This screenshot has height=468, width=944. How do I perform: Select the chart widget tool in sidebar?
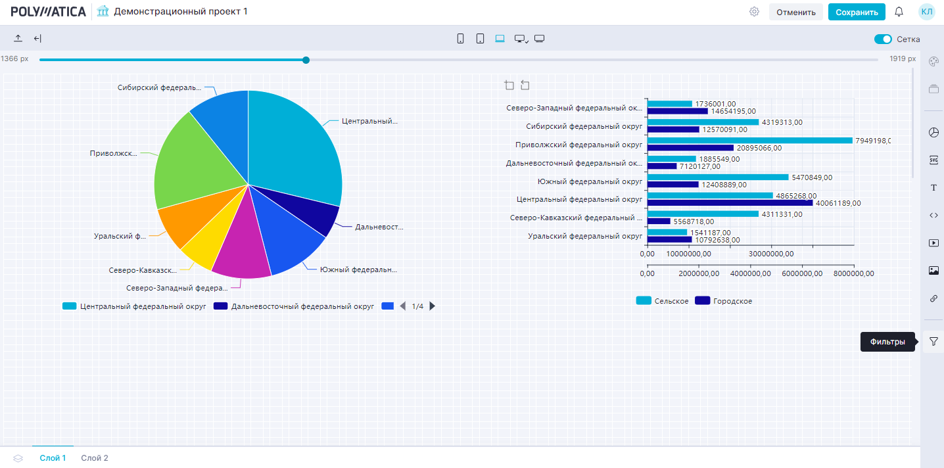coord(933,133)
